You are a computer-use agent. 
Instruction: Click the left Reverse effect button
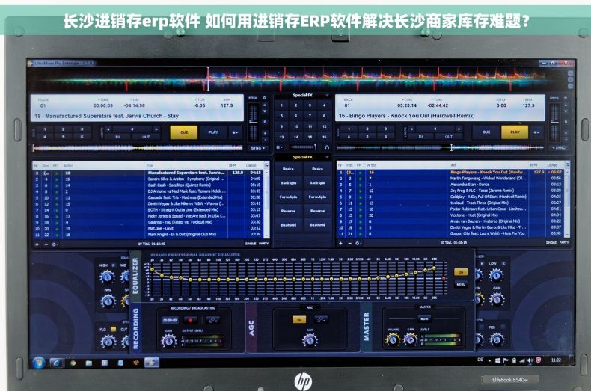pos(288,211)
